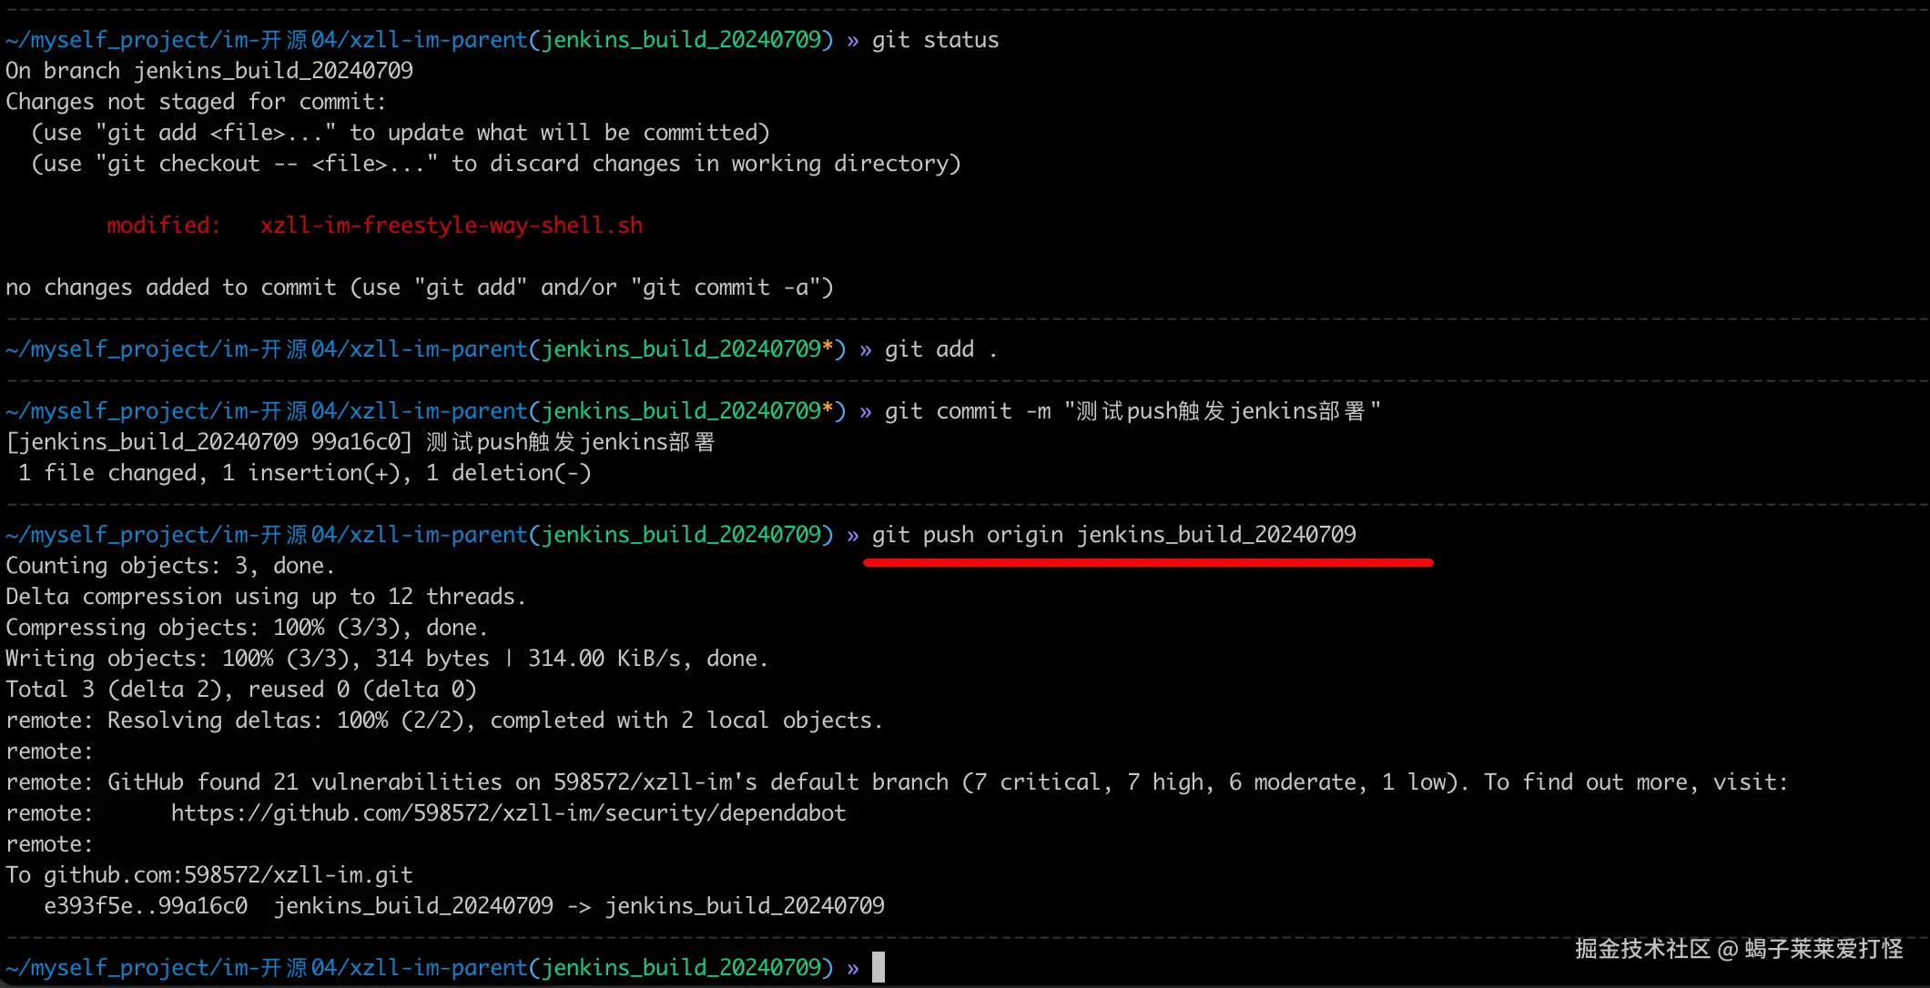The image size is (1930, 988).
Task: Click the underlined git push origin command
Action: click(1113, 535)
